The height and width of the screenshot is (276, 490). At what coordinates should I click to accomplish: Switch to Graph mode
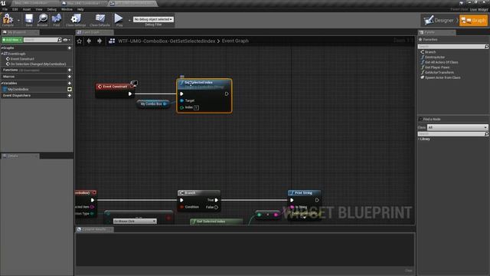(x=474, y=21)
